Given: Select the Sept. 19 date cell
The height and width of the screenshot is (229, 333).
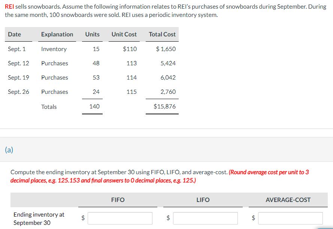Looking at the screenshot, I should 18,77.
